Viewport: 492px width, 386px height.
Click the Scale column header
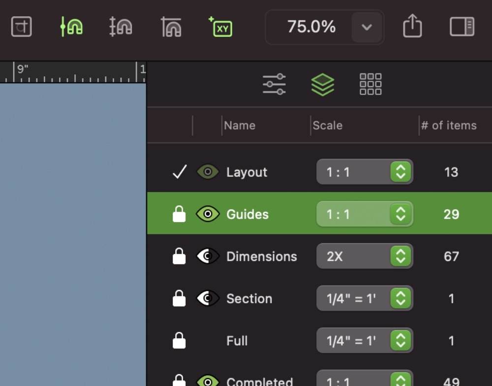click(326, 125)
